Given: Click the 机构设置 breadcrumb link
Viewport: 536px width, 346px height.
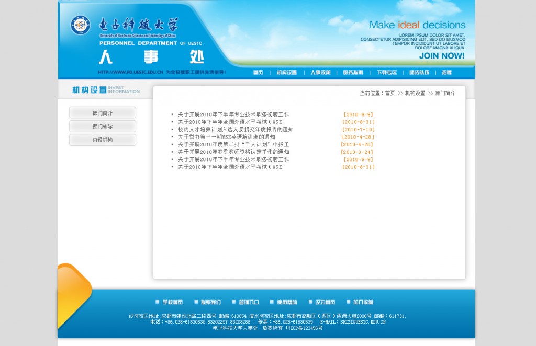Looking at the screenshot, I should click(x=415, y=94).
